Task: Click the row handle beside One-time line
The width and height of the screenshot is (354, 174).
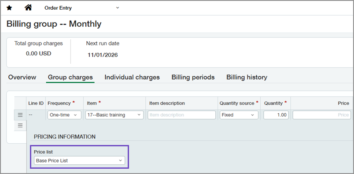Action: 20,115
